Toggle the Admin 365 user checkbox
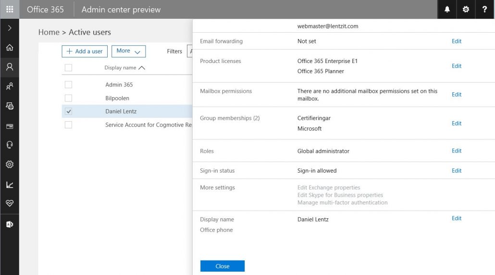The height and width of the screenshot is (275, 495). pos(68,85)
